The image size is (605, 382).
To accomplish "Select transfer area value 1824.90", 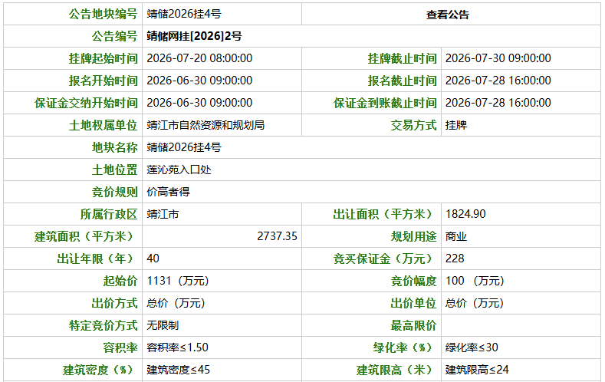I will point(465,214).
